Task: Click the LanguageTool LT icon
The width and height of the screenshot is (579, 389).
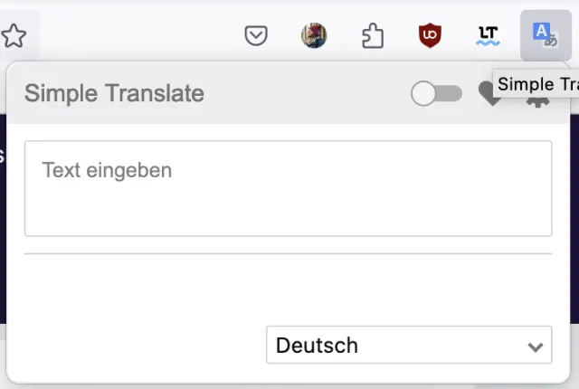Action: 488,36
